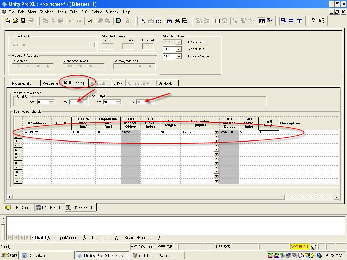The height and width of the screenshot is (260, 347).
Task: Click the simulation mode computer icon
Action: [269, 21]
